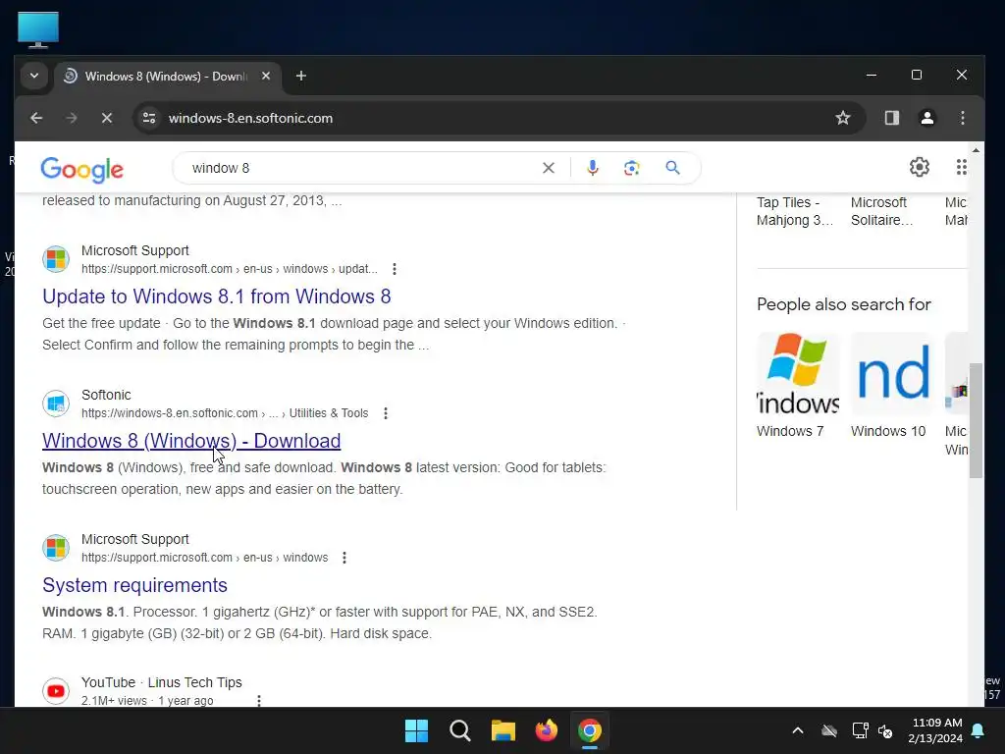This screenshot has height=754, width=1005.
Task: Go to Google homepage via logo
Action: (81, 169)
